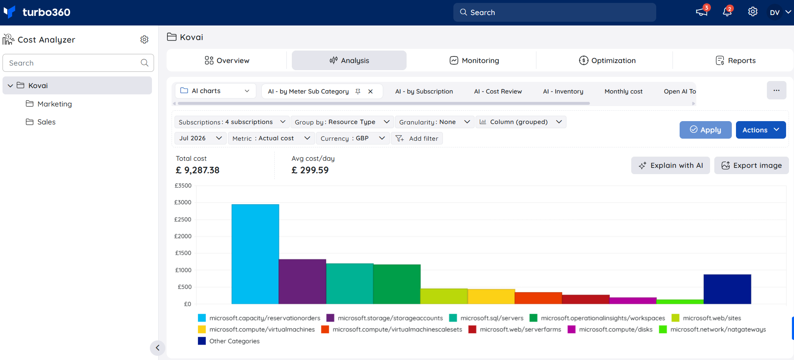Toggle microsoft.web/sites legend swatch
This screenshot has width=794, height=360.
(x=675, y=318)
